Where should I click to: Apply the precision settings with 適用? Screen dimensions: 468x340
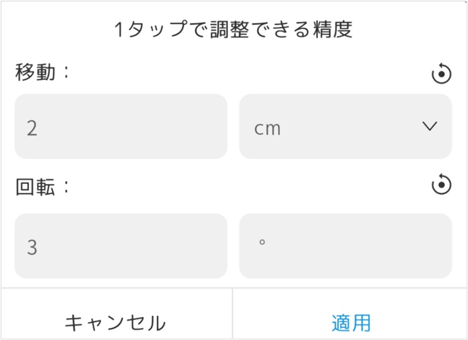[x=350, y=322]
